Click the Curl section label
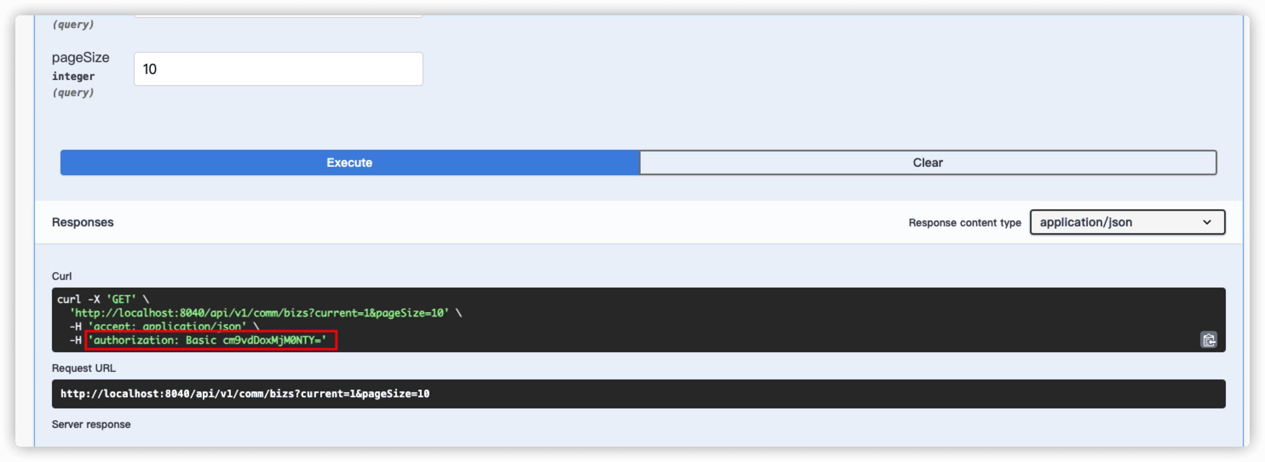 click(62, 276)
